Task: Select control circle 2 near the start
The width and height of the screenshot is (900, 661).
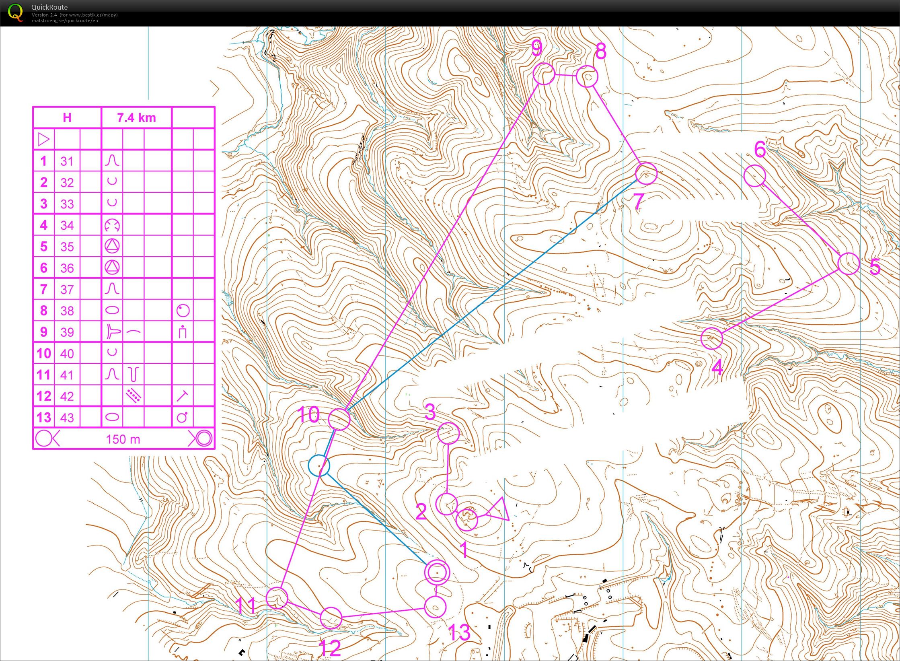Action: point(446,504)
